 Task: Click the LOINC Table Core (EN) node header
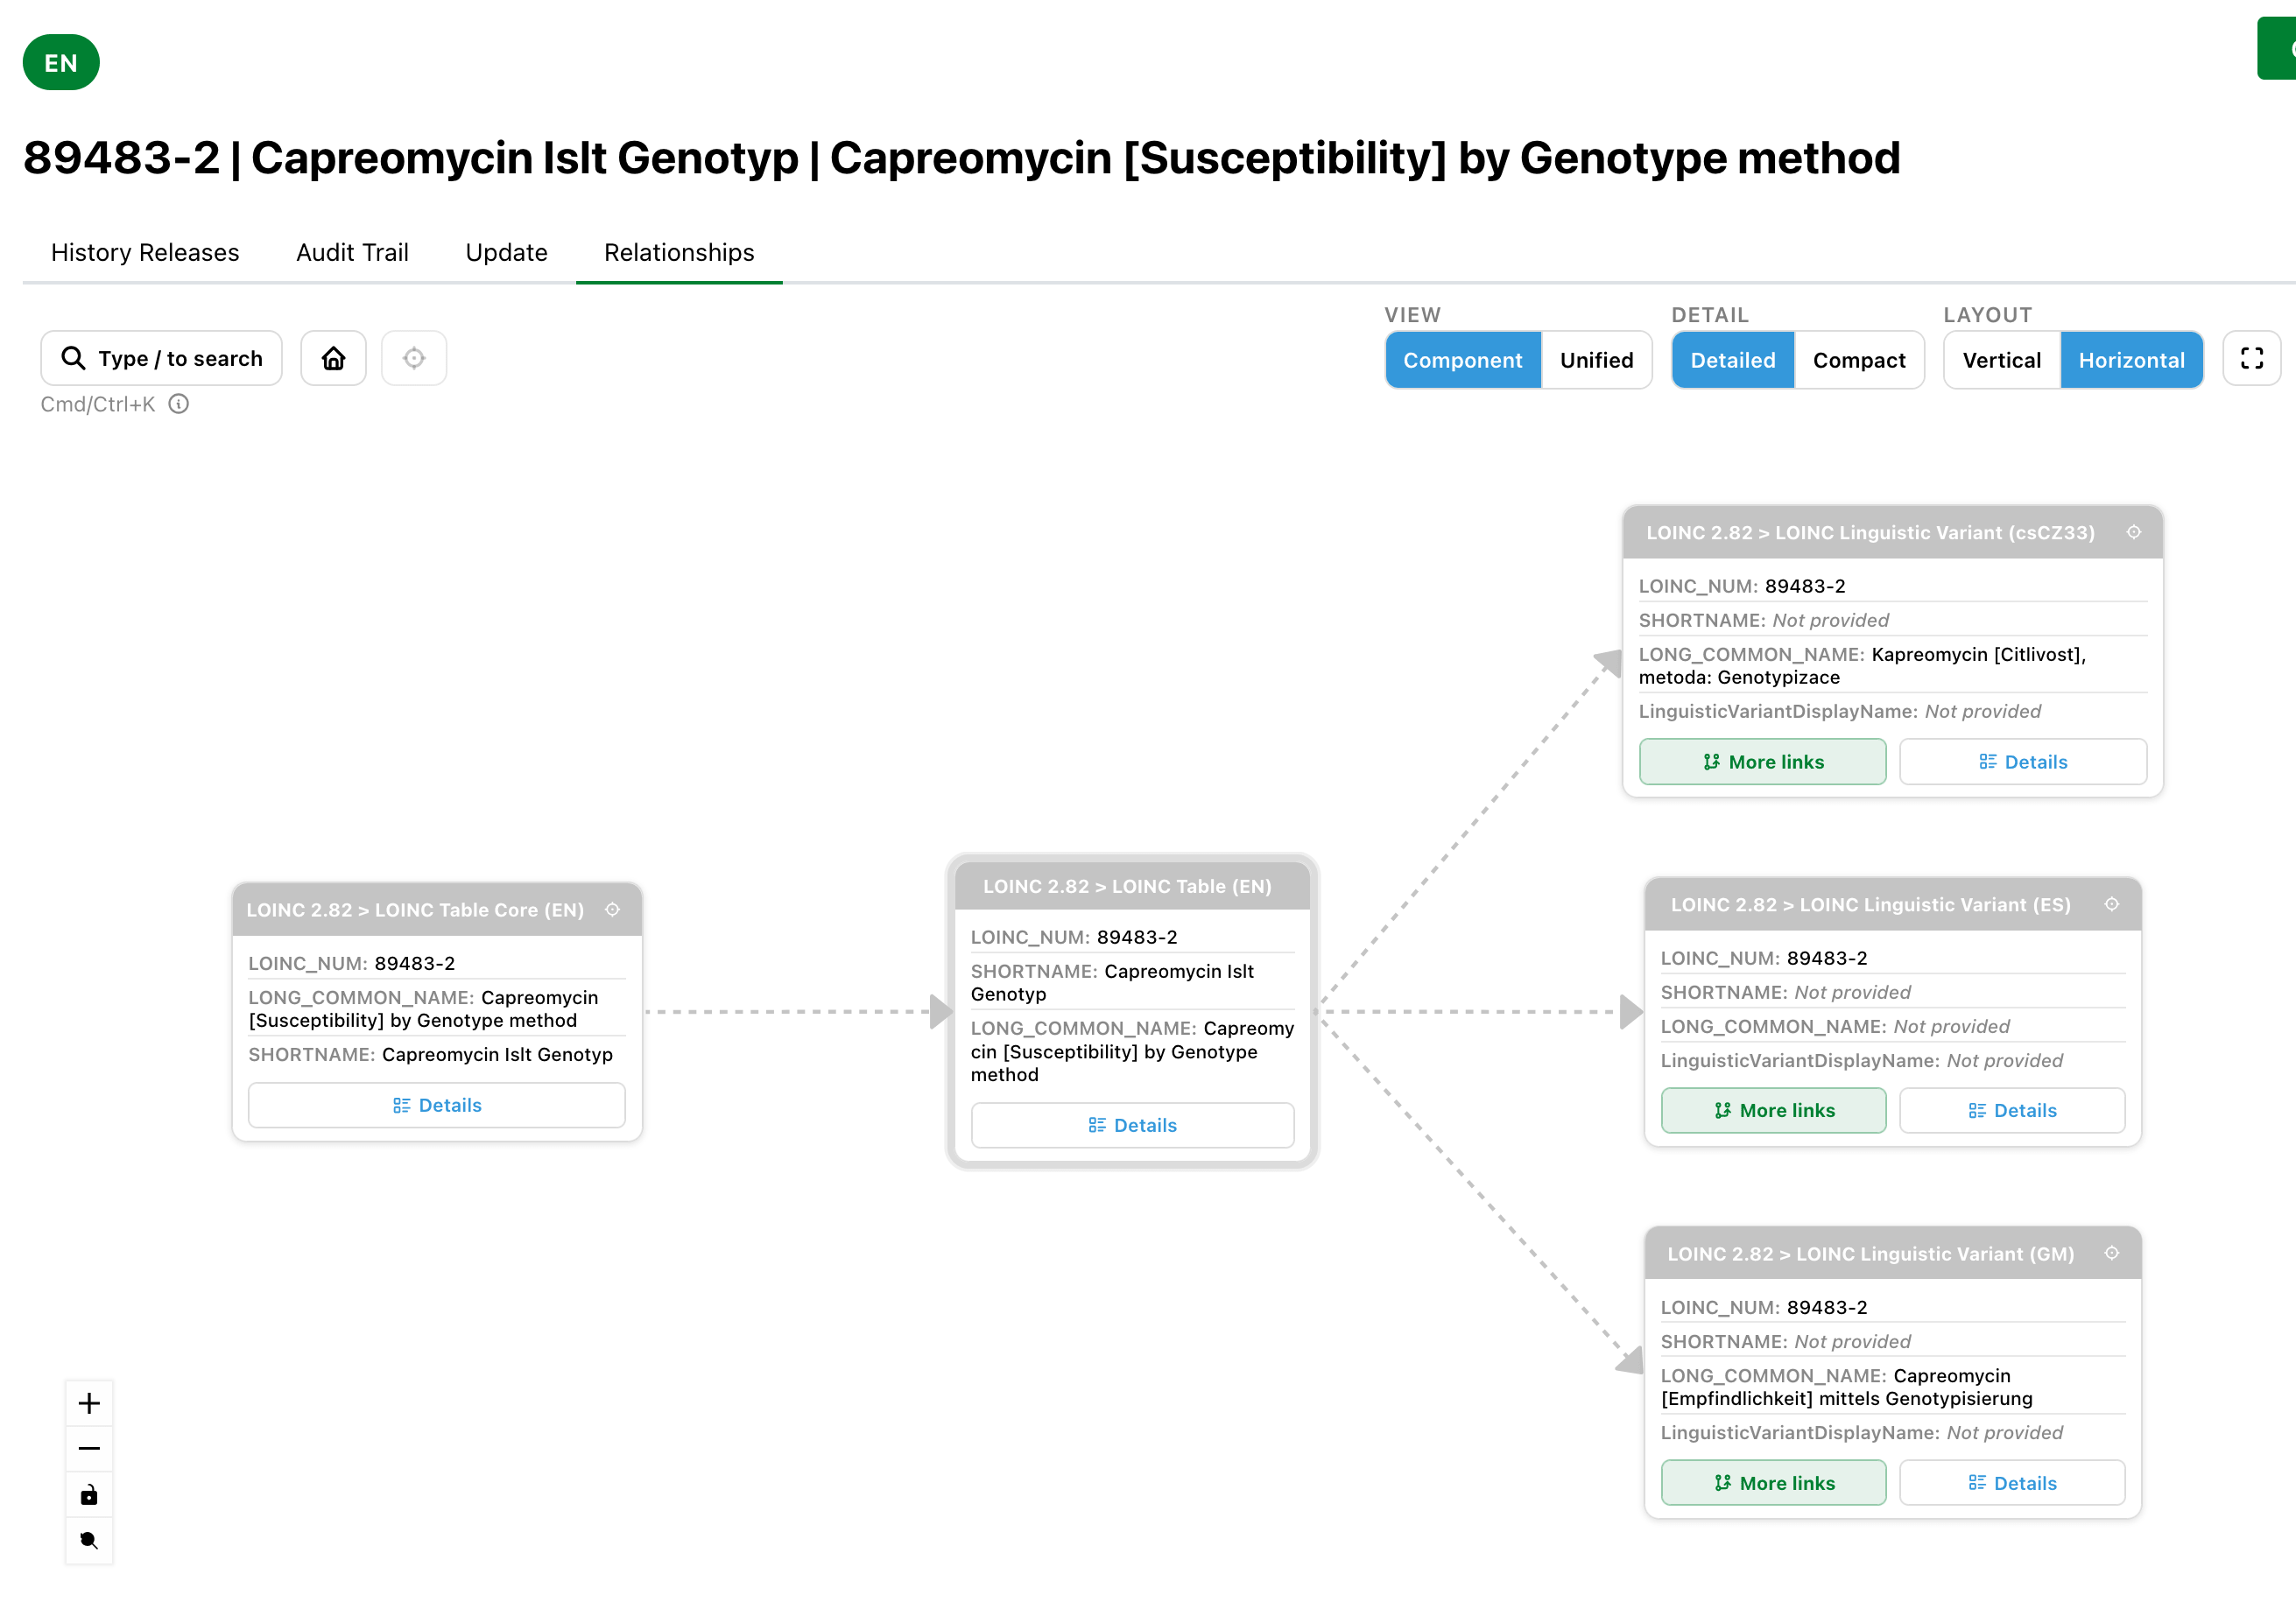click(437, 909)
